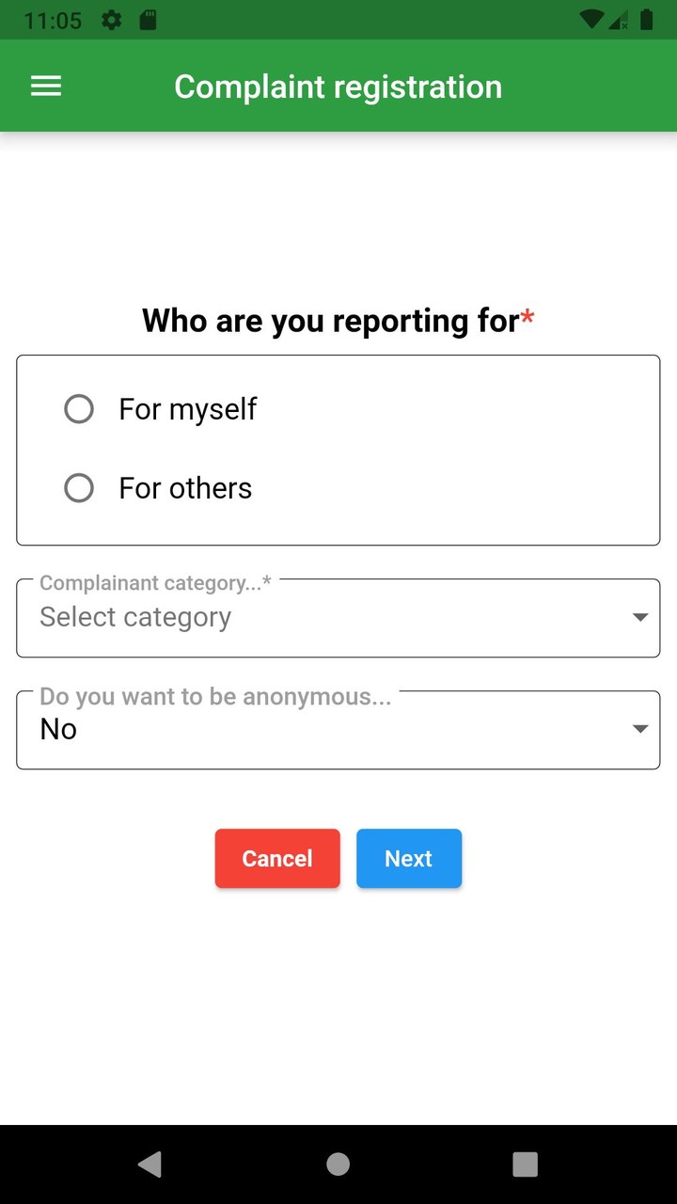The width and height of the screenshot is (677, 1204).
Task: Expand the Complainant category dropdown arrow
Action: click(x=640, y=617)
